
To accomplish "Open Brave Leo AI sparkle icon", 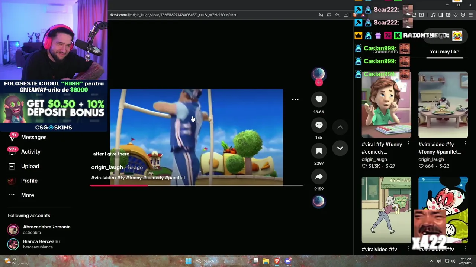I will click(x=456, y=15).
